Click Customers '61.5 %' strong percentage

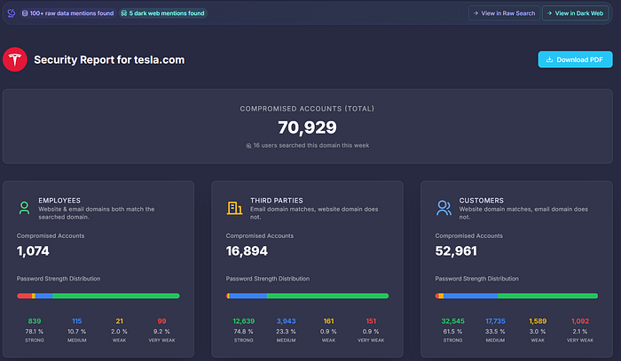[452, 332]
